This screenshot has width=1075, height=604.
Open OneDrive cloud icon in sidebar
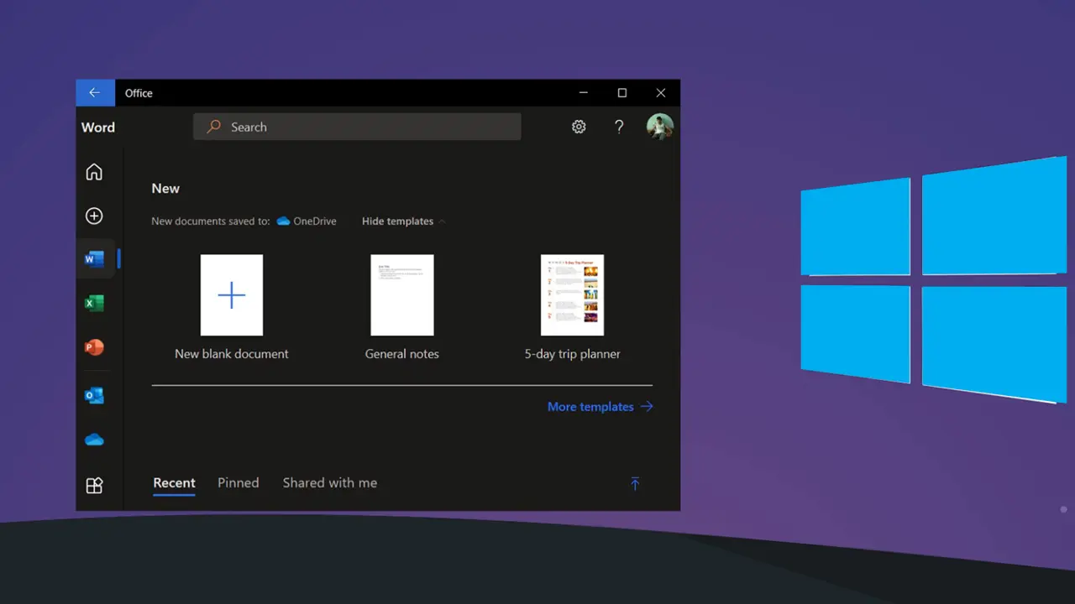pos(94,440)
